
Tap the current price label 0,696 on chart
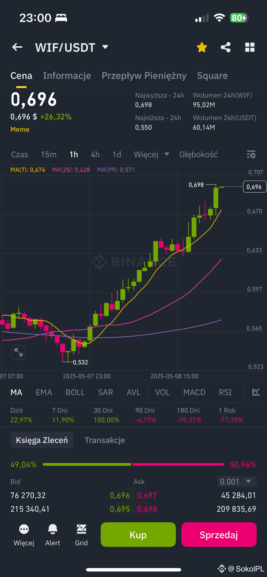(254, 187)
